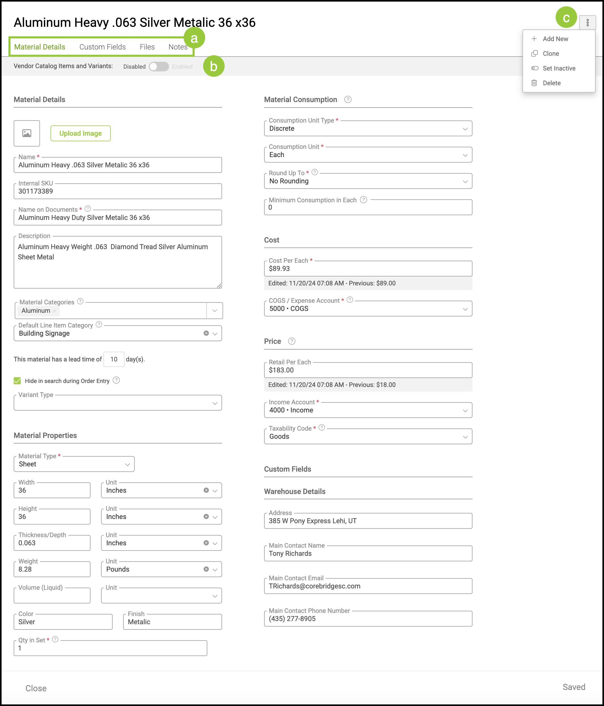Remove the Aluminum category tag
The height and width of the screenshot is (706, 604).
pos(54,311)
